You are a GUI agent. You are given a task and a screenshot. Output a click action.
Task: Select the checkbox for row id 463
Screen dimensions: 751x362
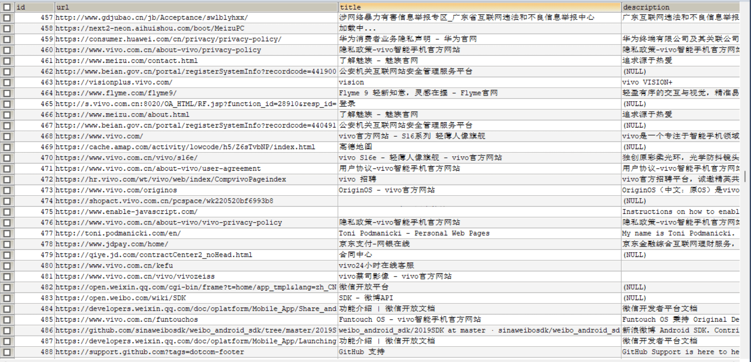(x=7, y=82)
